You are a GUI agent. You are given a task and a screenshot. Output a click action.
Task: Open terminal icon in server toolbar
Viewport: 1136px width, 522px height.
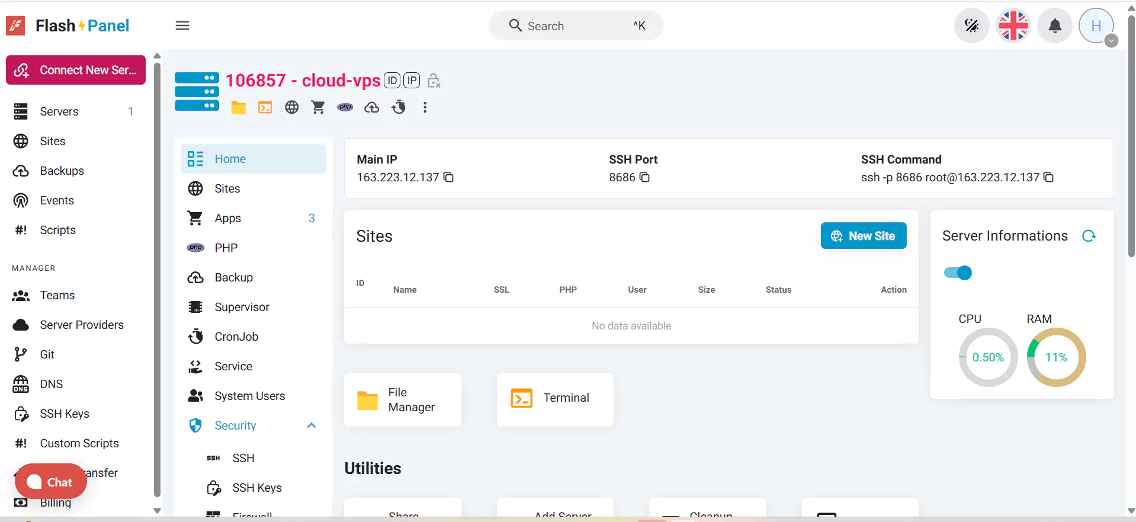[x=265, y=107]
